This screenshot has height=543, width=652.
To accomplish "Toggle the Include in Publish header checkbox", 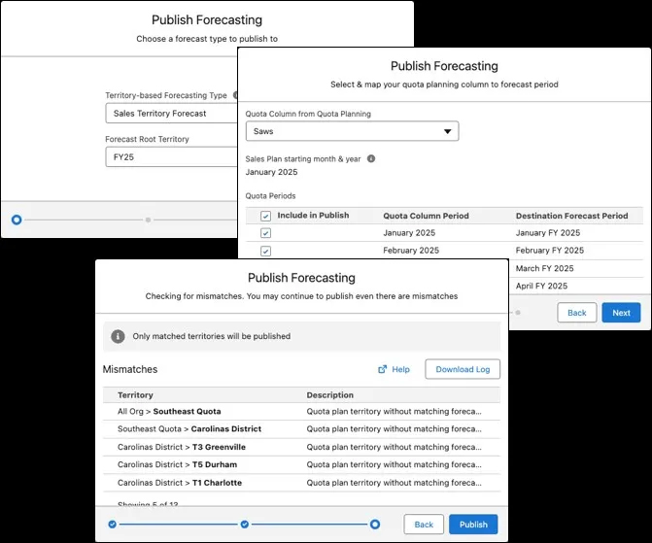I will [265, 216].
